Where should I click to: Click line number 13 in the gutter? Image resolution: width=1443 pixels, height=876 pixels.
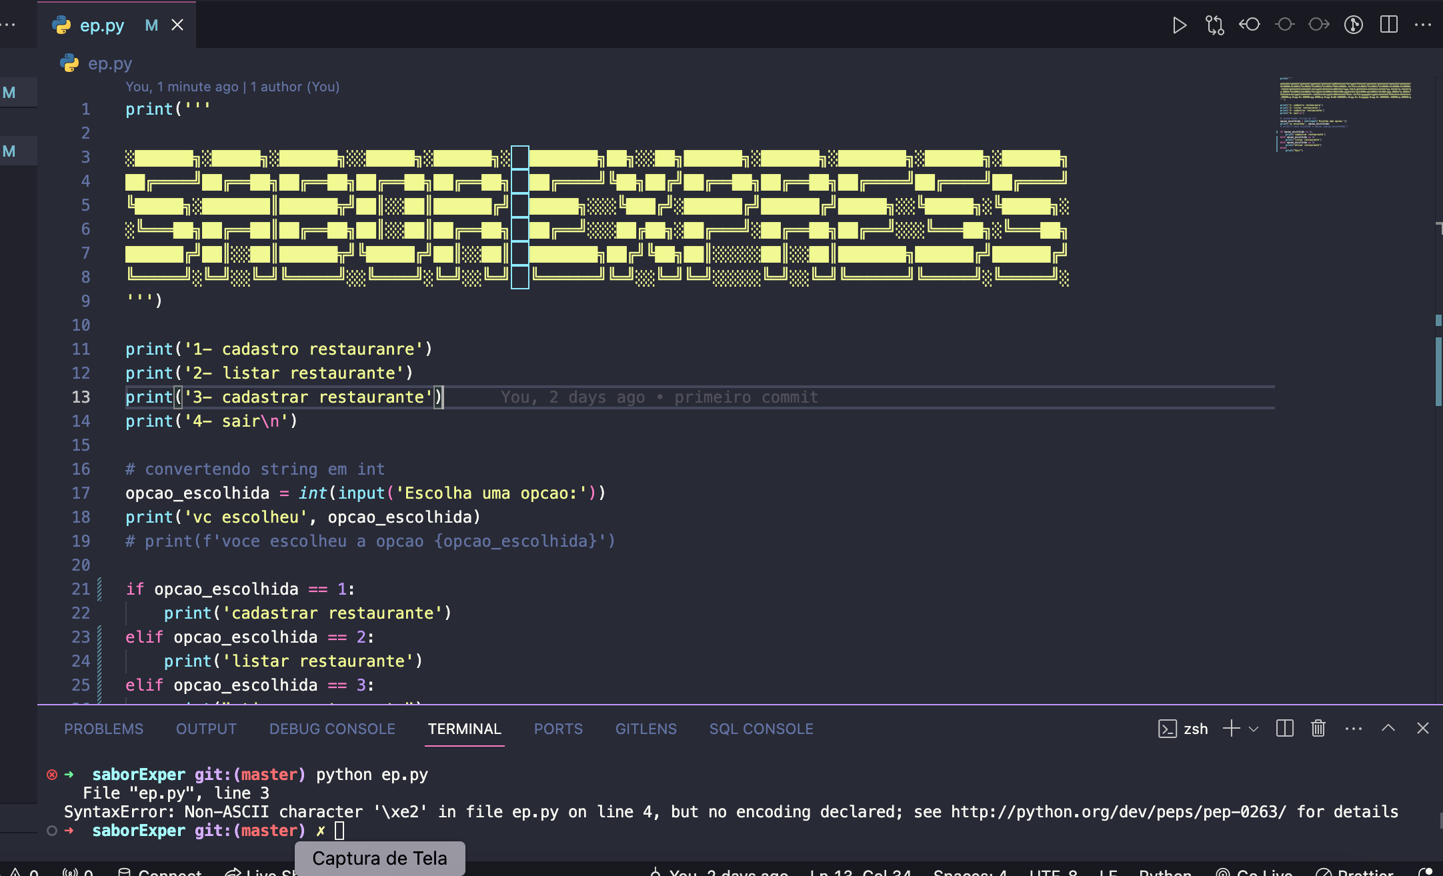coord(81,397)
